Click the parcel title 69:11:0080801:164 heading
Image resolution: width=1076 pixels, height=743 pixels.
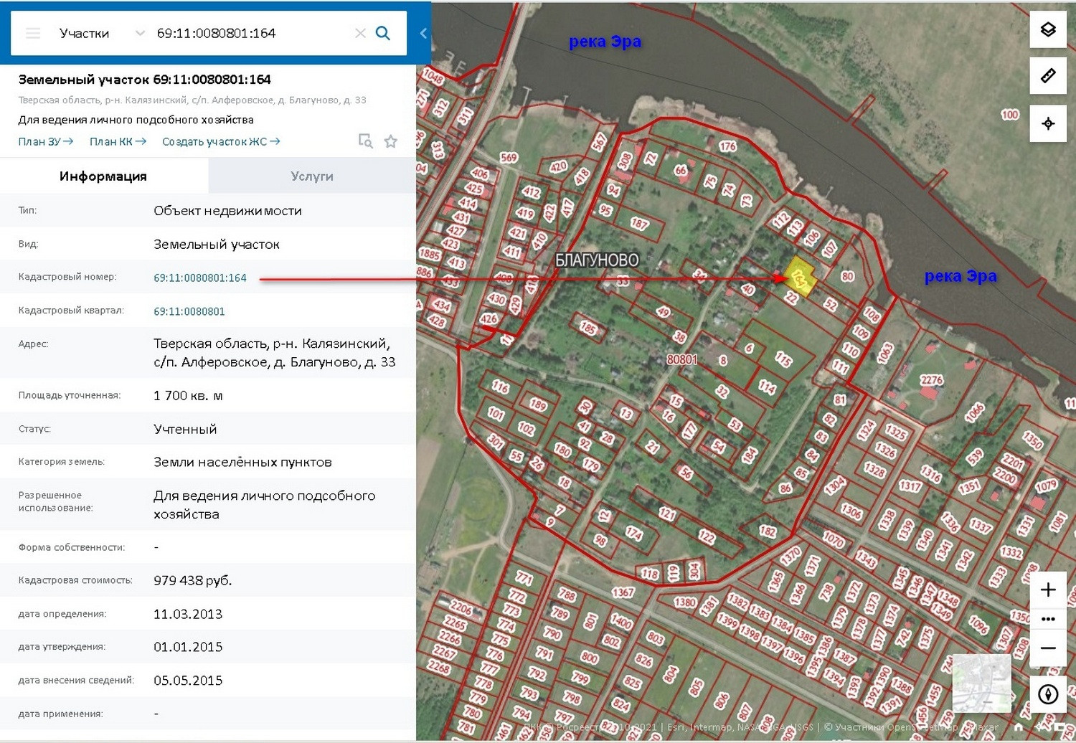[x=144, y=79]
